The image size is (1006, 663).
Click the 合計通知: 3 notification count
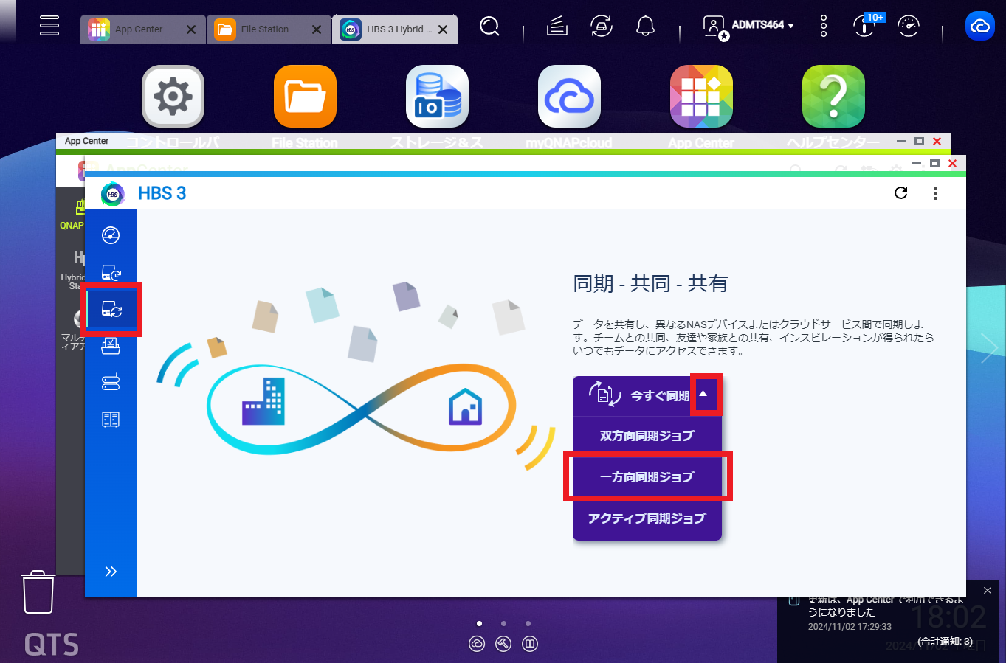[x=945, y=642]
